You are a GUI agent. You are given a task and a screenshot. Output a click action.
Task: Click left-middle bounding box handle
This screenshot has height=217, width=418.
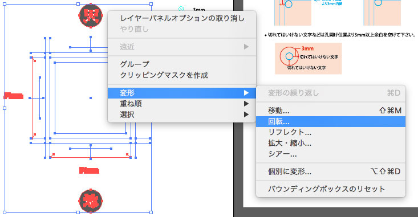pyautogui.click(x=5, y=108)
